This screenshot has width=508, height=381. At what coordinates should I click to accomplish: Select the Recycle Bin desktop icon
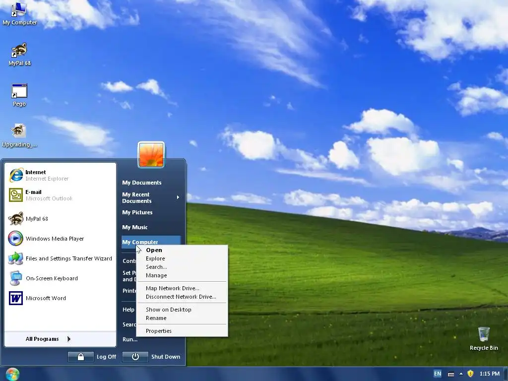pyautogui.click(x=484, y=339)
